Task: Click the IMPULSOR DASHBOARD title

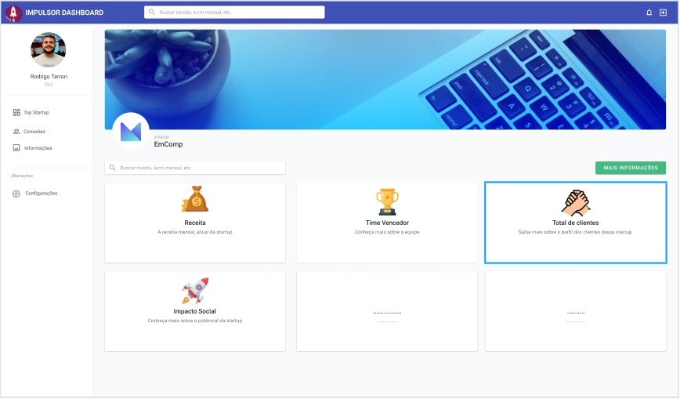Action: point(64,13)
